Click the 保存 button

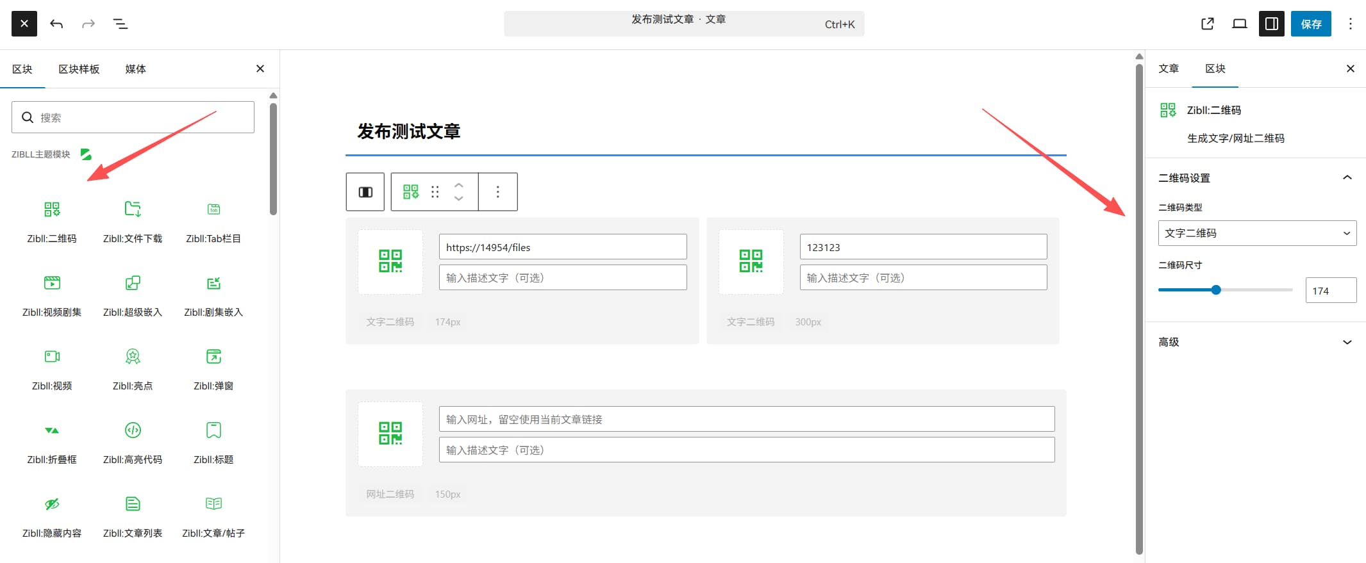(1311, 24)
